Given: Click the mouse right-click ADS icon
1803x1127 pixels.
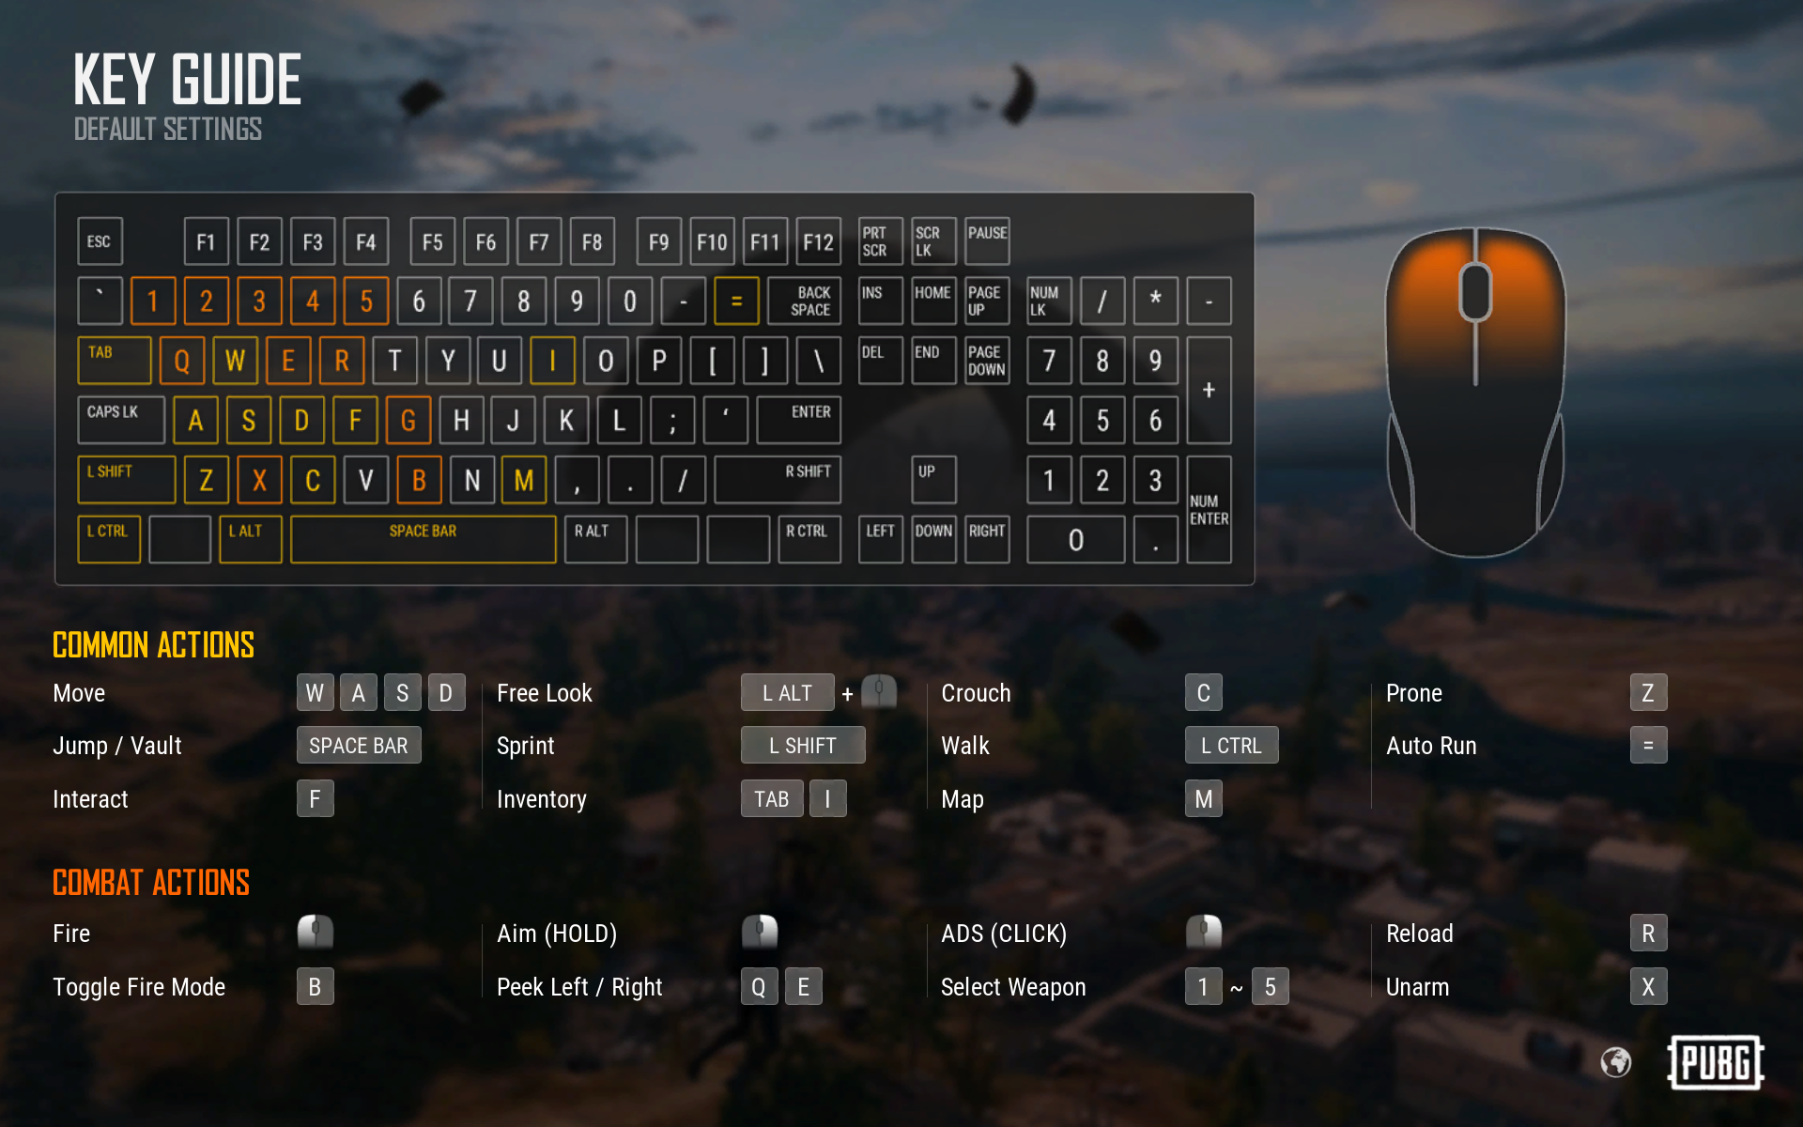Looking at the screenshot, I should click(x=1196, y=928).
